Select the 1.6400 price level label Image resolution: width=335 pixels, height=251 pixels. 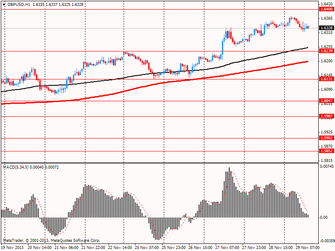[x=327, y=9]
